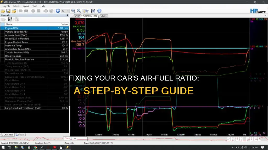Select the Engine RPM channel row
Viewport: 268px width, 150px height.
tap(35, 28)
